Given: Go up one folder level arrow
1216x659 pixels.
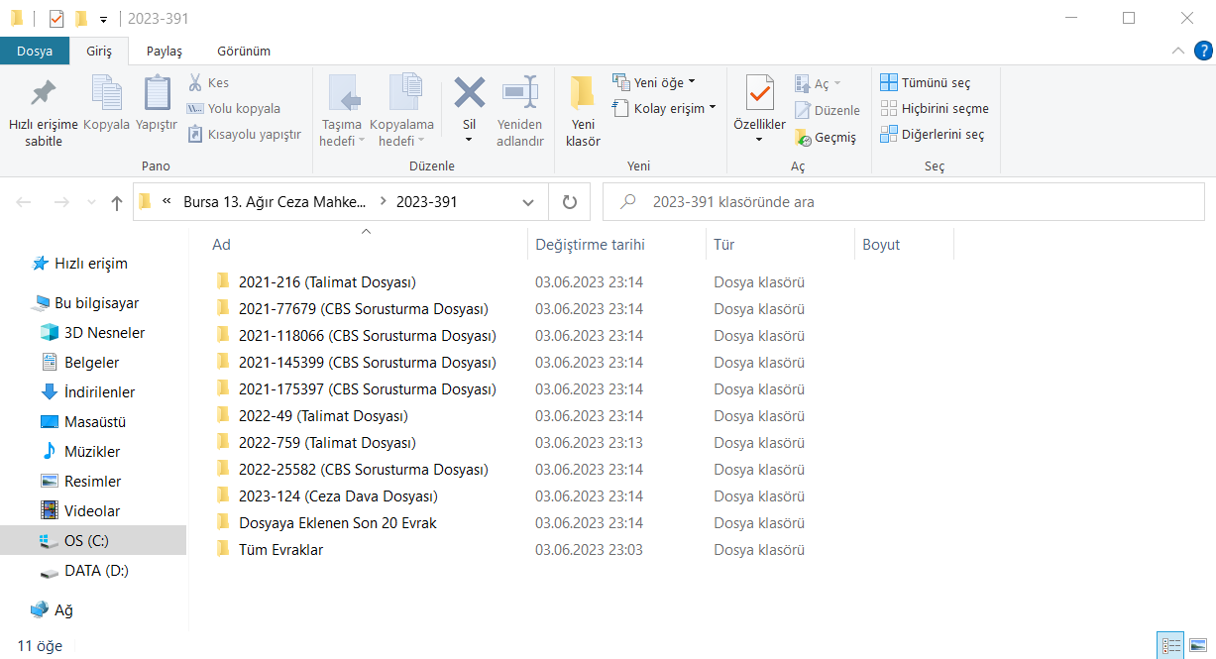Looking at the screenshot, I should pos(117,202).
